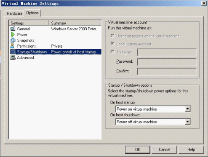Click 'Power off virtual machine' combo box text
Viewport: 208px width, 157px height.
137,122
